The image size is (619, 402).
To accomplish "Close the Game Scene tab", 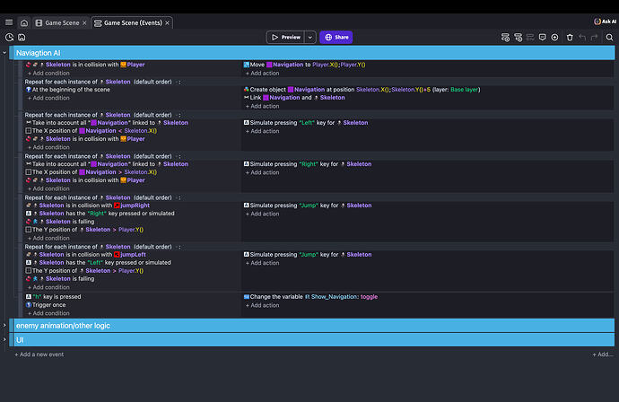I will click(84, 23).
